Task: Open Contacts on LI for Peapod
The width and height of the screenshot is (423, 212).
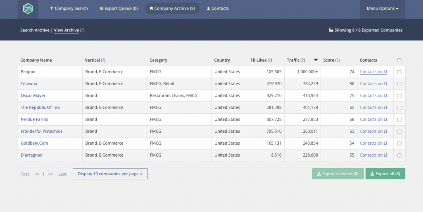Action: 373,72
